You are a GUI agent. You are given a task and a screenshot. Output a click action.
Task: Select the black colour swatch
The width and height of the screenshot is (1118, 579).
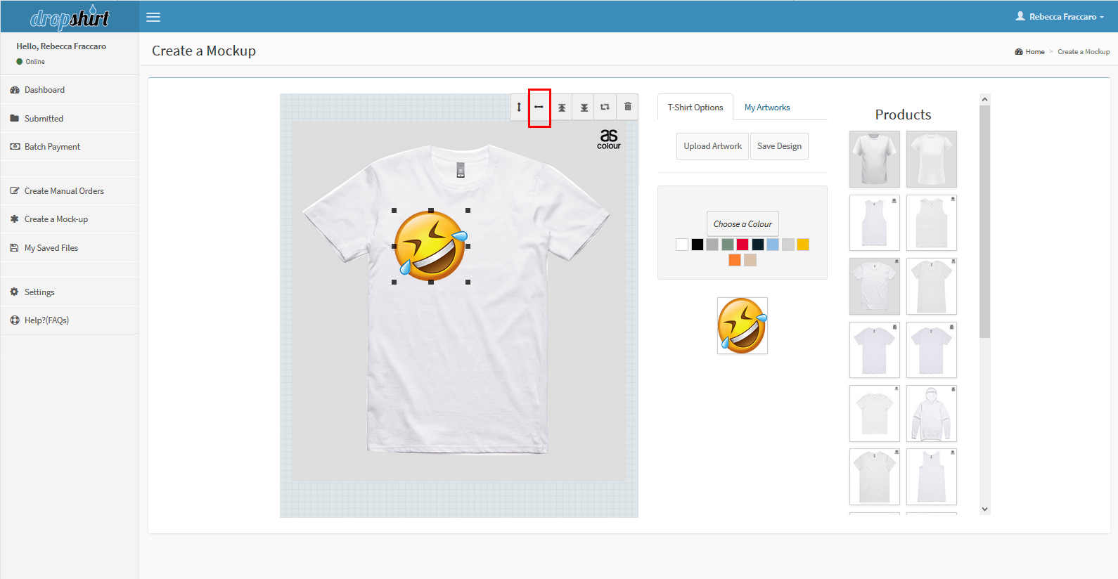coord(698,245)
